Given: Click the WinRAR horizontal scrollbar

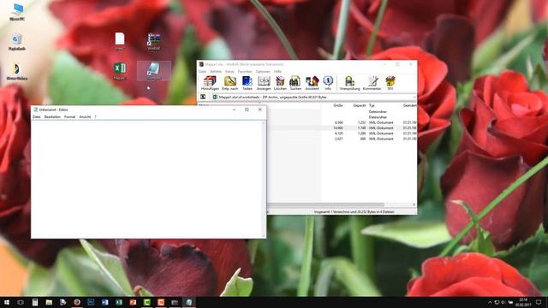Looking at the screenshot, I should (x=325, y=204).
